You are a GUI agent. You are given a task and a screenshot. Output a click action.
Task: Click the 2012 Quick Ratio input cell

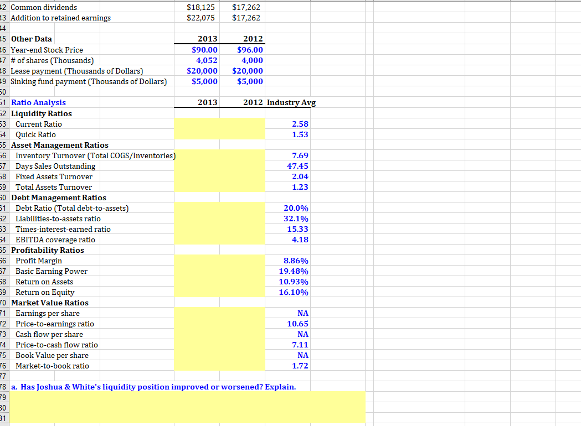tap(243, 134)
